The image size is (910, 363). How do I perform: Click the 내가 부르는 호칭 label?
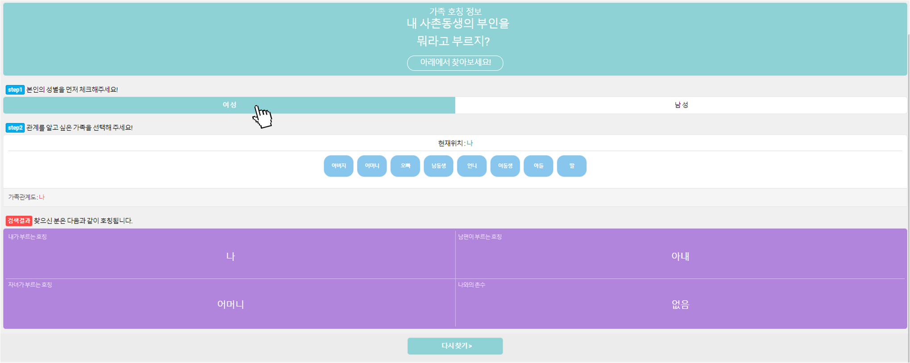pyautogui.click(x=27, y=237)
